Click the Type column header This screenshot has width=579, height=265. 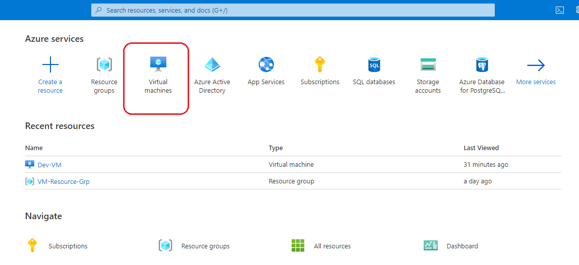point(276,148)
